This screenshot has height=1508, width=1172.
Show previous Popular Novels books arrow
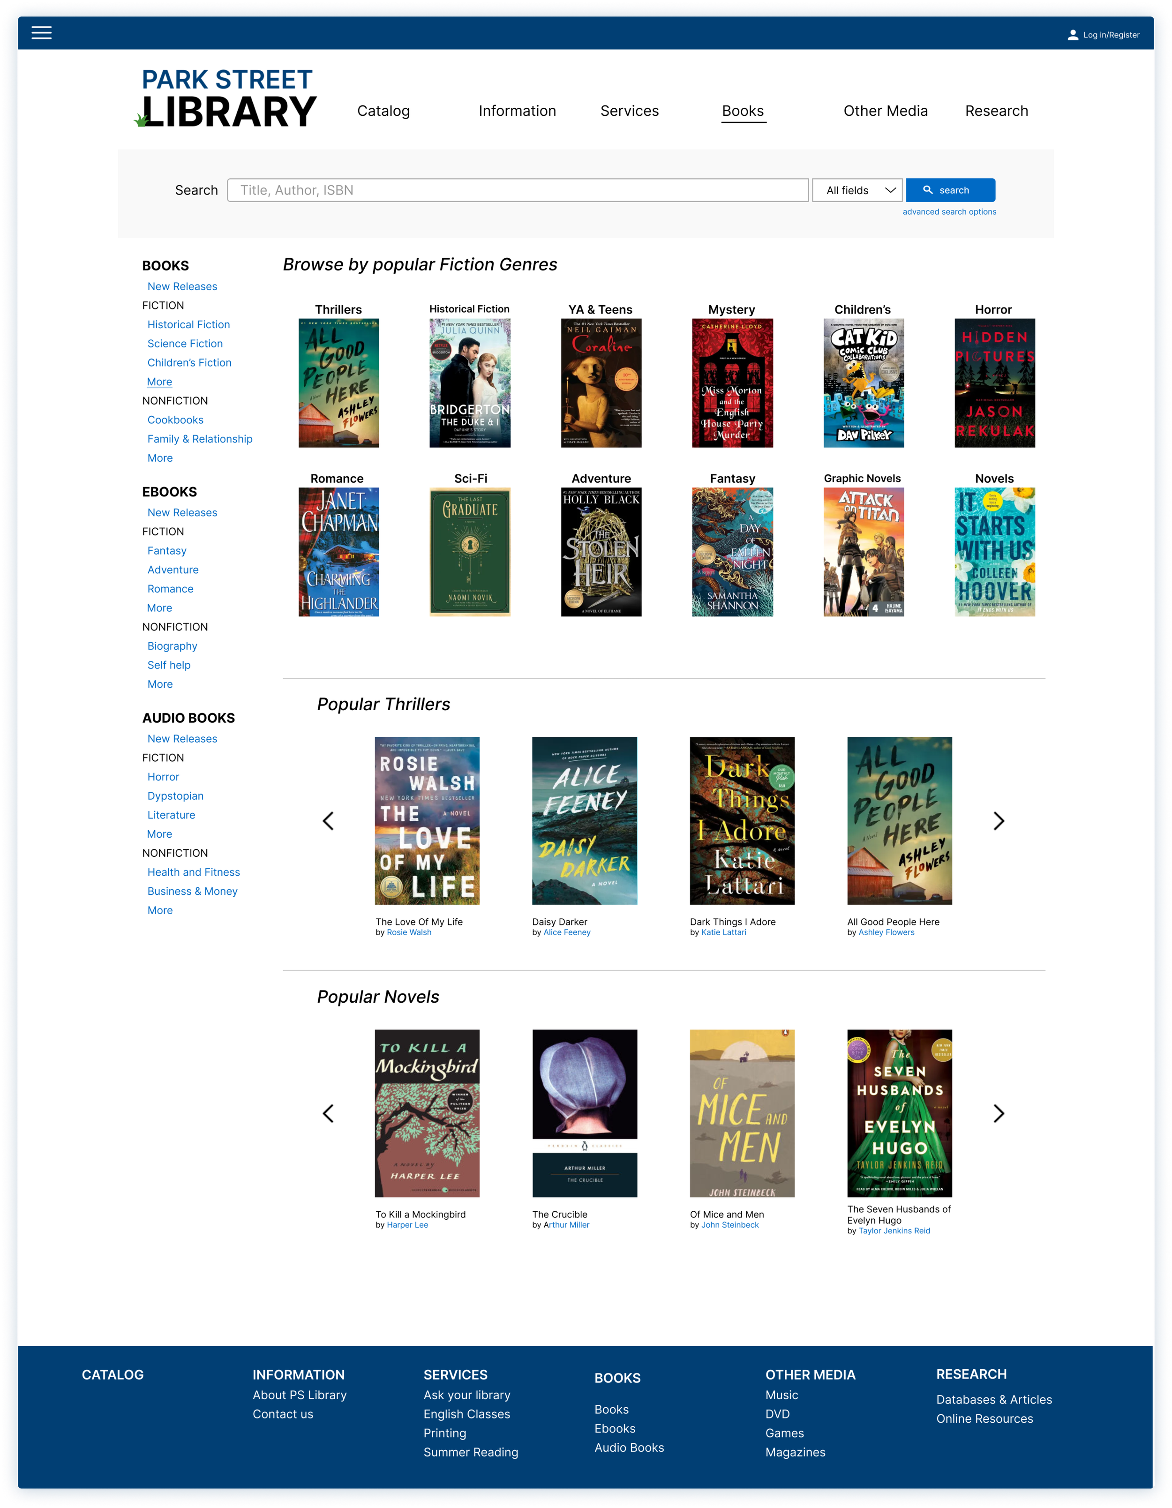328,1113
